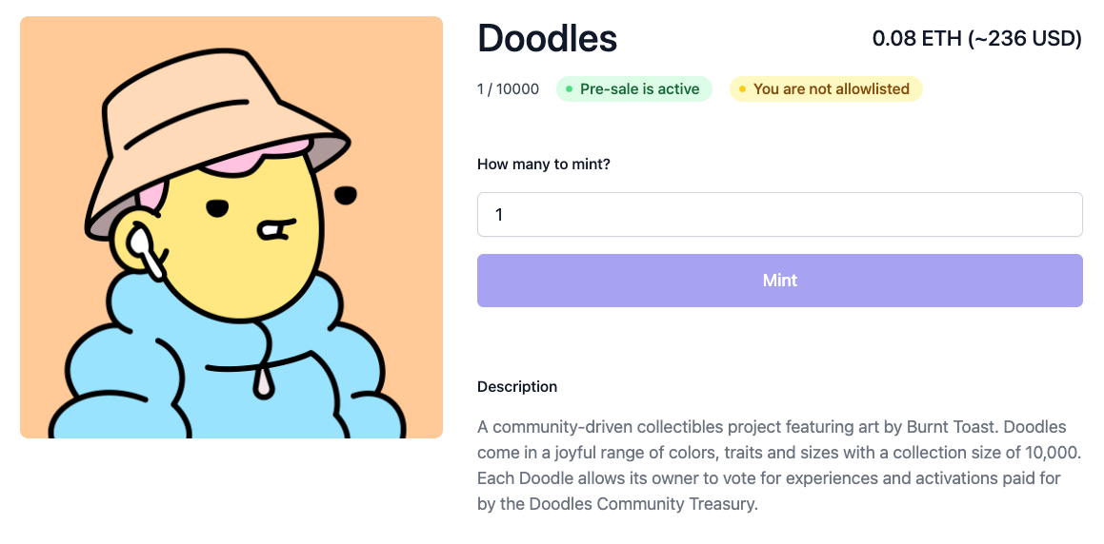
Task: Click the yellow dot in allowlist badge
Action: (x=742, y=89)
